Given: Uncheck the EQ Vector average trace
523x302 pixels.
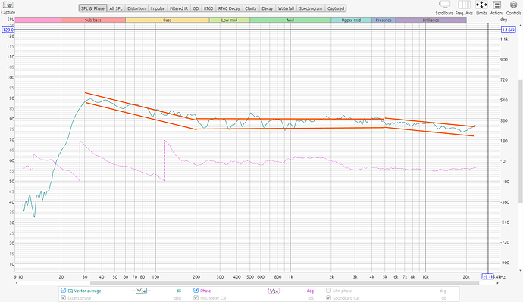Looking at the screenshot, I should [63, 291].
